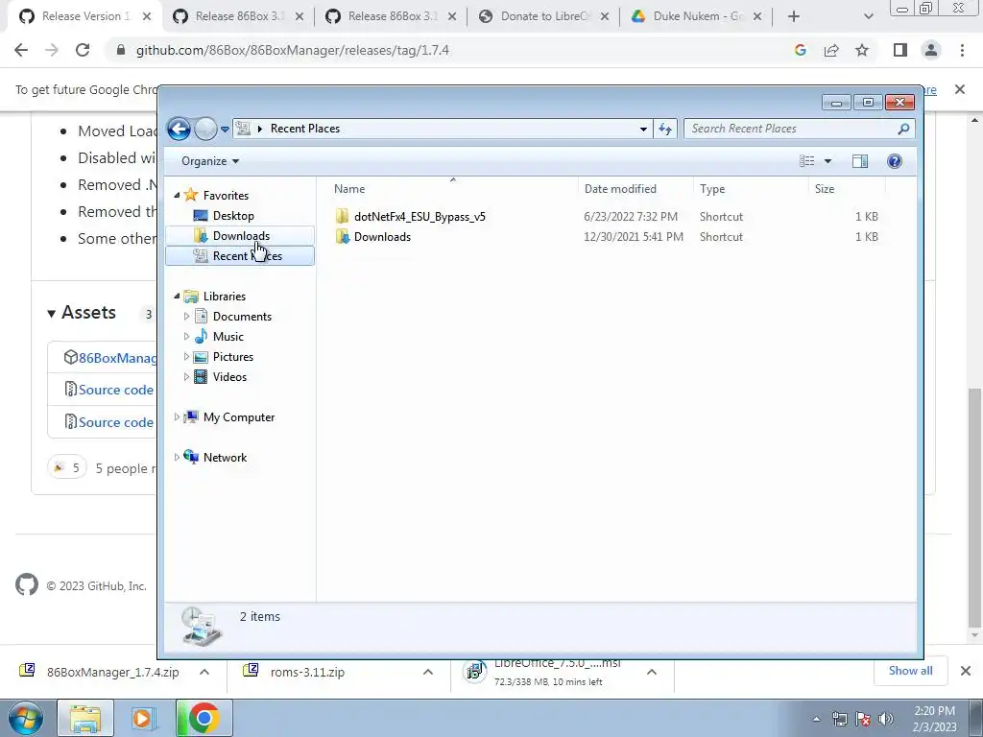Open 86BoxManager_1.7.4.zip download options arrow

click(204, 672)
